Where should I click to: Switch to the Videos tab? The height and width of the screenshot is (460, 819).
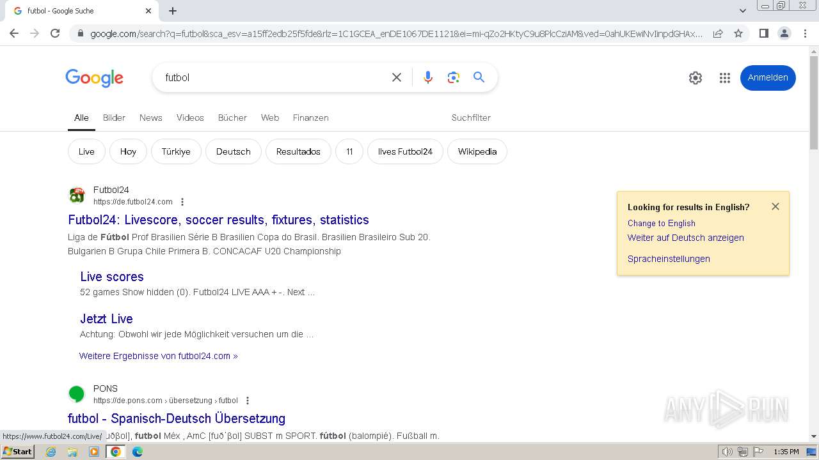pos(190,118)
